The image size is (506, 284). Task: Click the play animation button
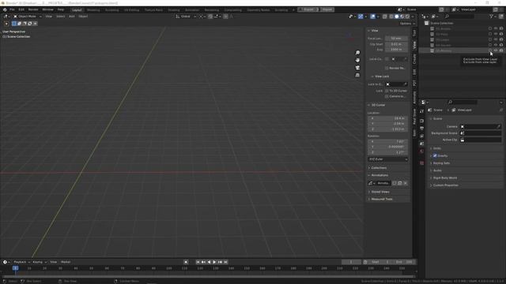[x=214, y=262]
